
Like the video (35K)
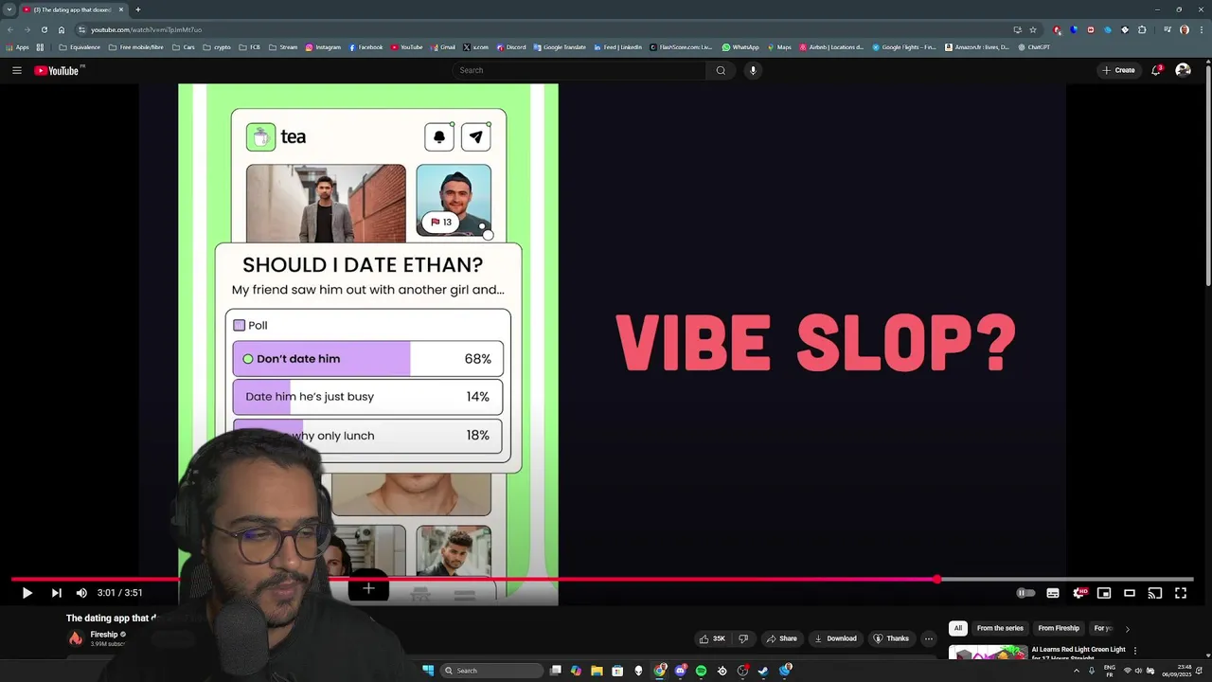click(712, 638)
